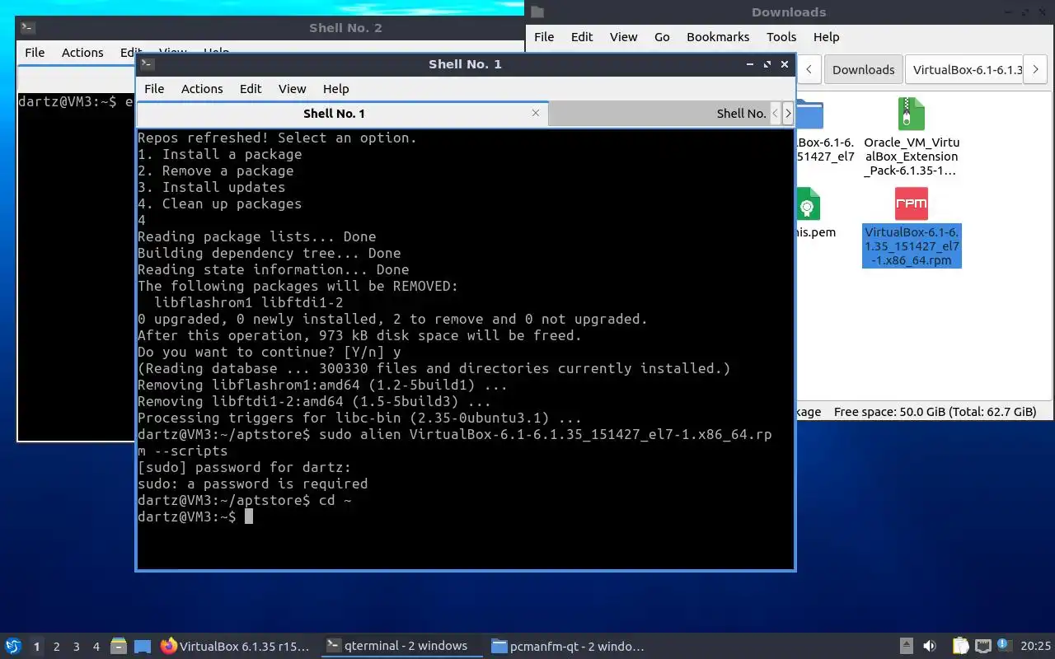The width and height of the screenshot is (1055, 659).
Task: Switch to Firefox VirtualBox 6.1.35 taskbar entry
Action: pos(236,647)
